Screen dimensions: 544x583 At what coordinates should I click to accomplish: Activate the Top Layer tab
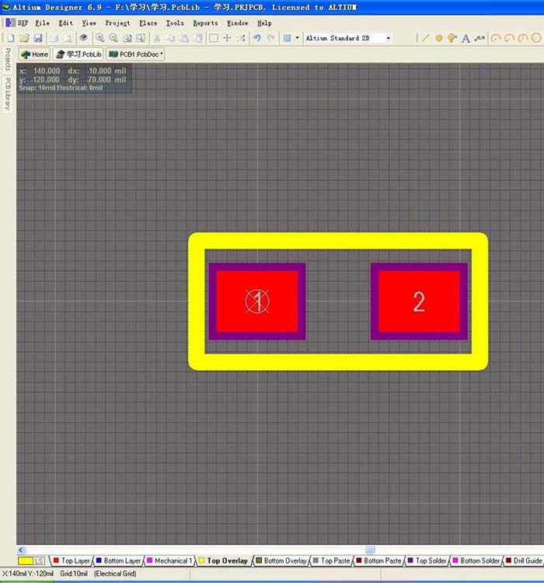[x=71, y=560]
